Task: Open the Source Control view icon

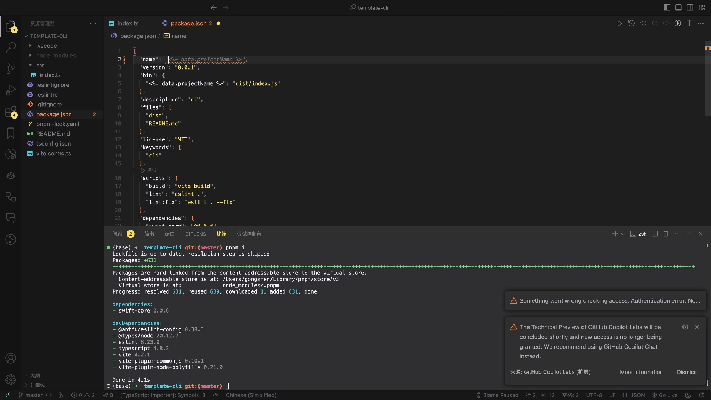Action: 11,69
